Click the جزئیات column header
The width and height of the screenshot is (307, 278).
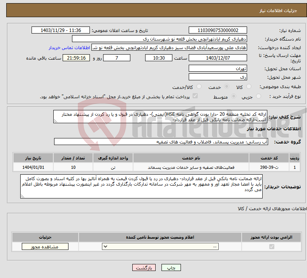tap(45, 237)
